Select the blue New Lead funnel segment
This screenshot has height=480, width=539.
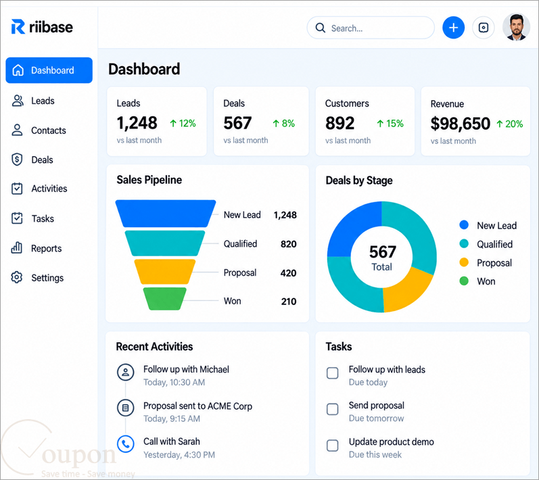pyautogui.click(x=166, y=214)
